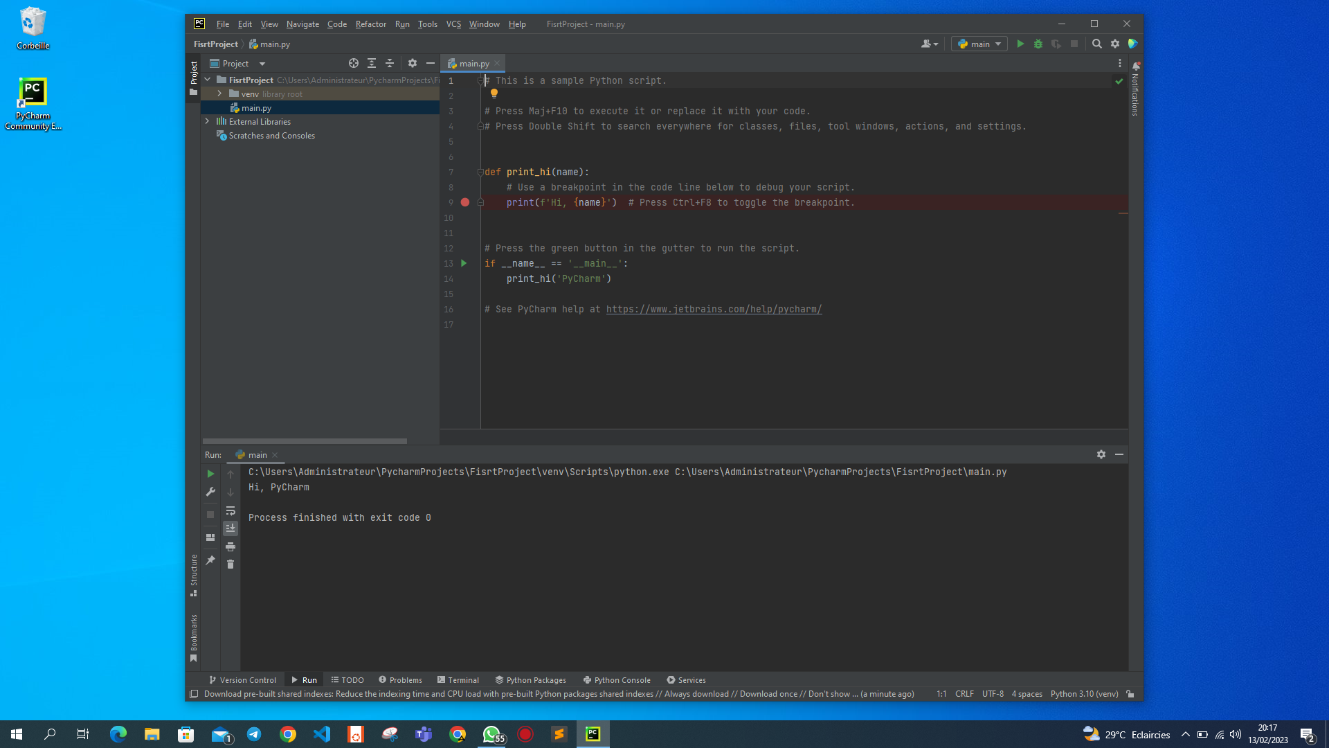Open Project panel options gear
This screenshot has width=1329, height=748.
click(413, 63)
